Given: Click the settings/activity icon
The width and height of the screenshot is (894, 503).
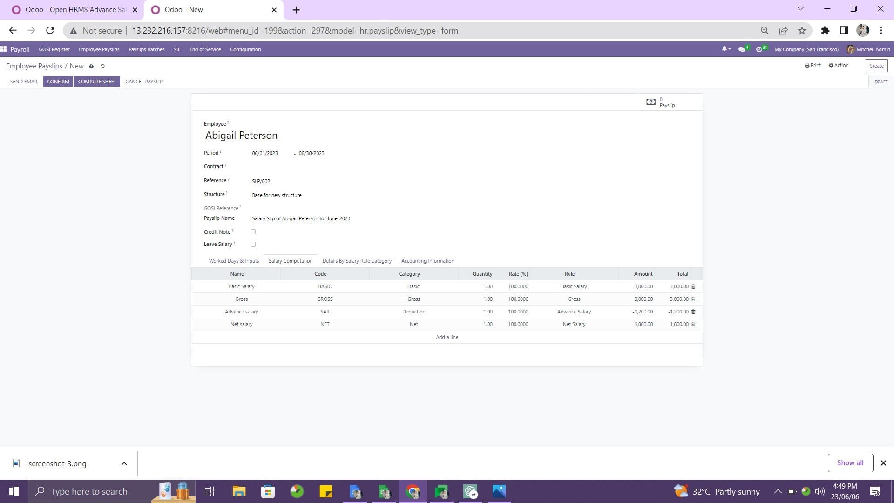Looking at the screenshot, I should pos(759,49).
